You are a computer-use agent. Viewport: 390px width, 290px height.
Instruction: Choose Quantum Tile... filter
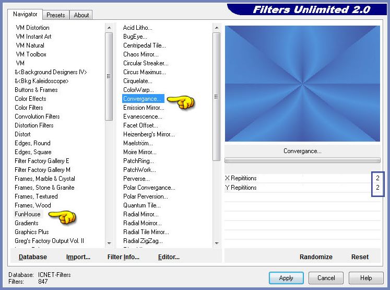click(142, 205)
